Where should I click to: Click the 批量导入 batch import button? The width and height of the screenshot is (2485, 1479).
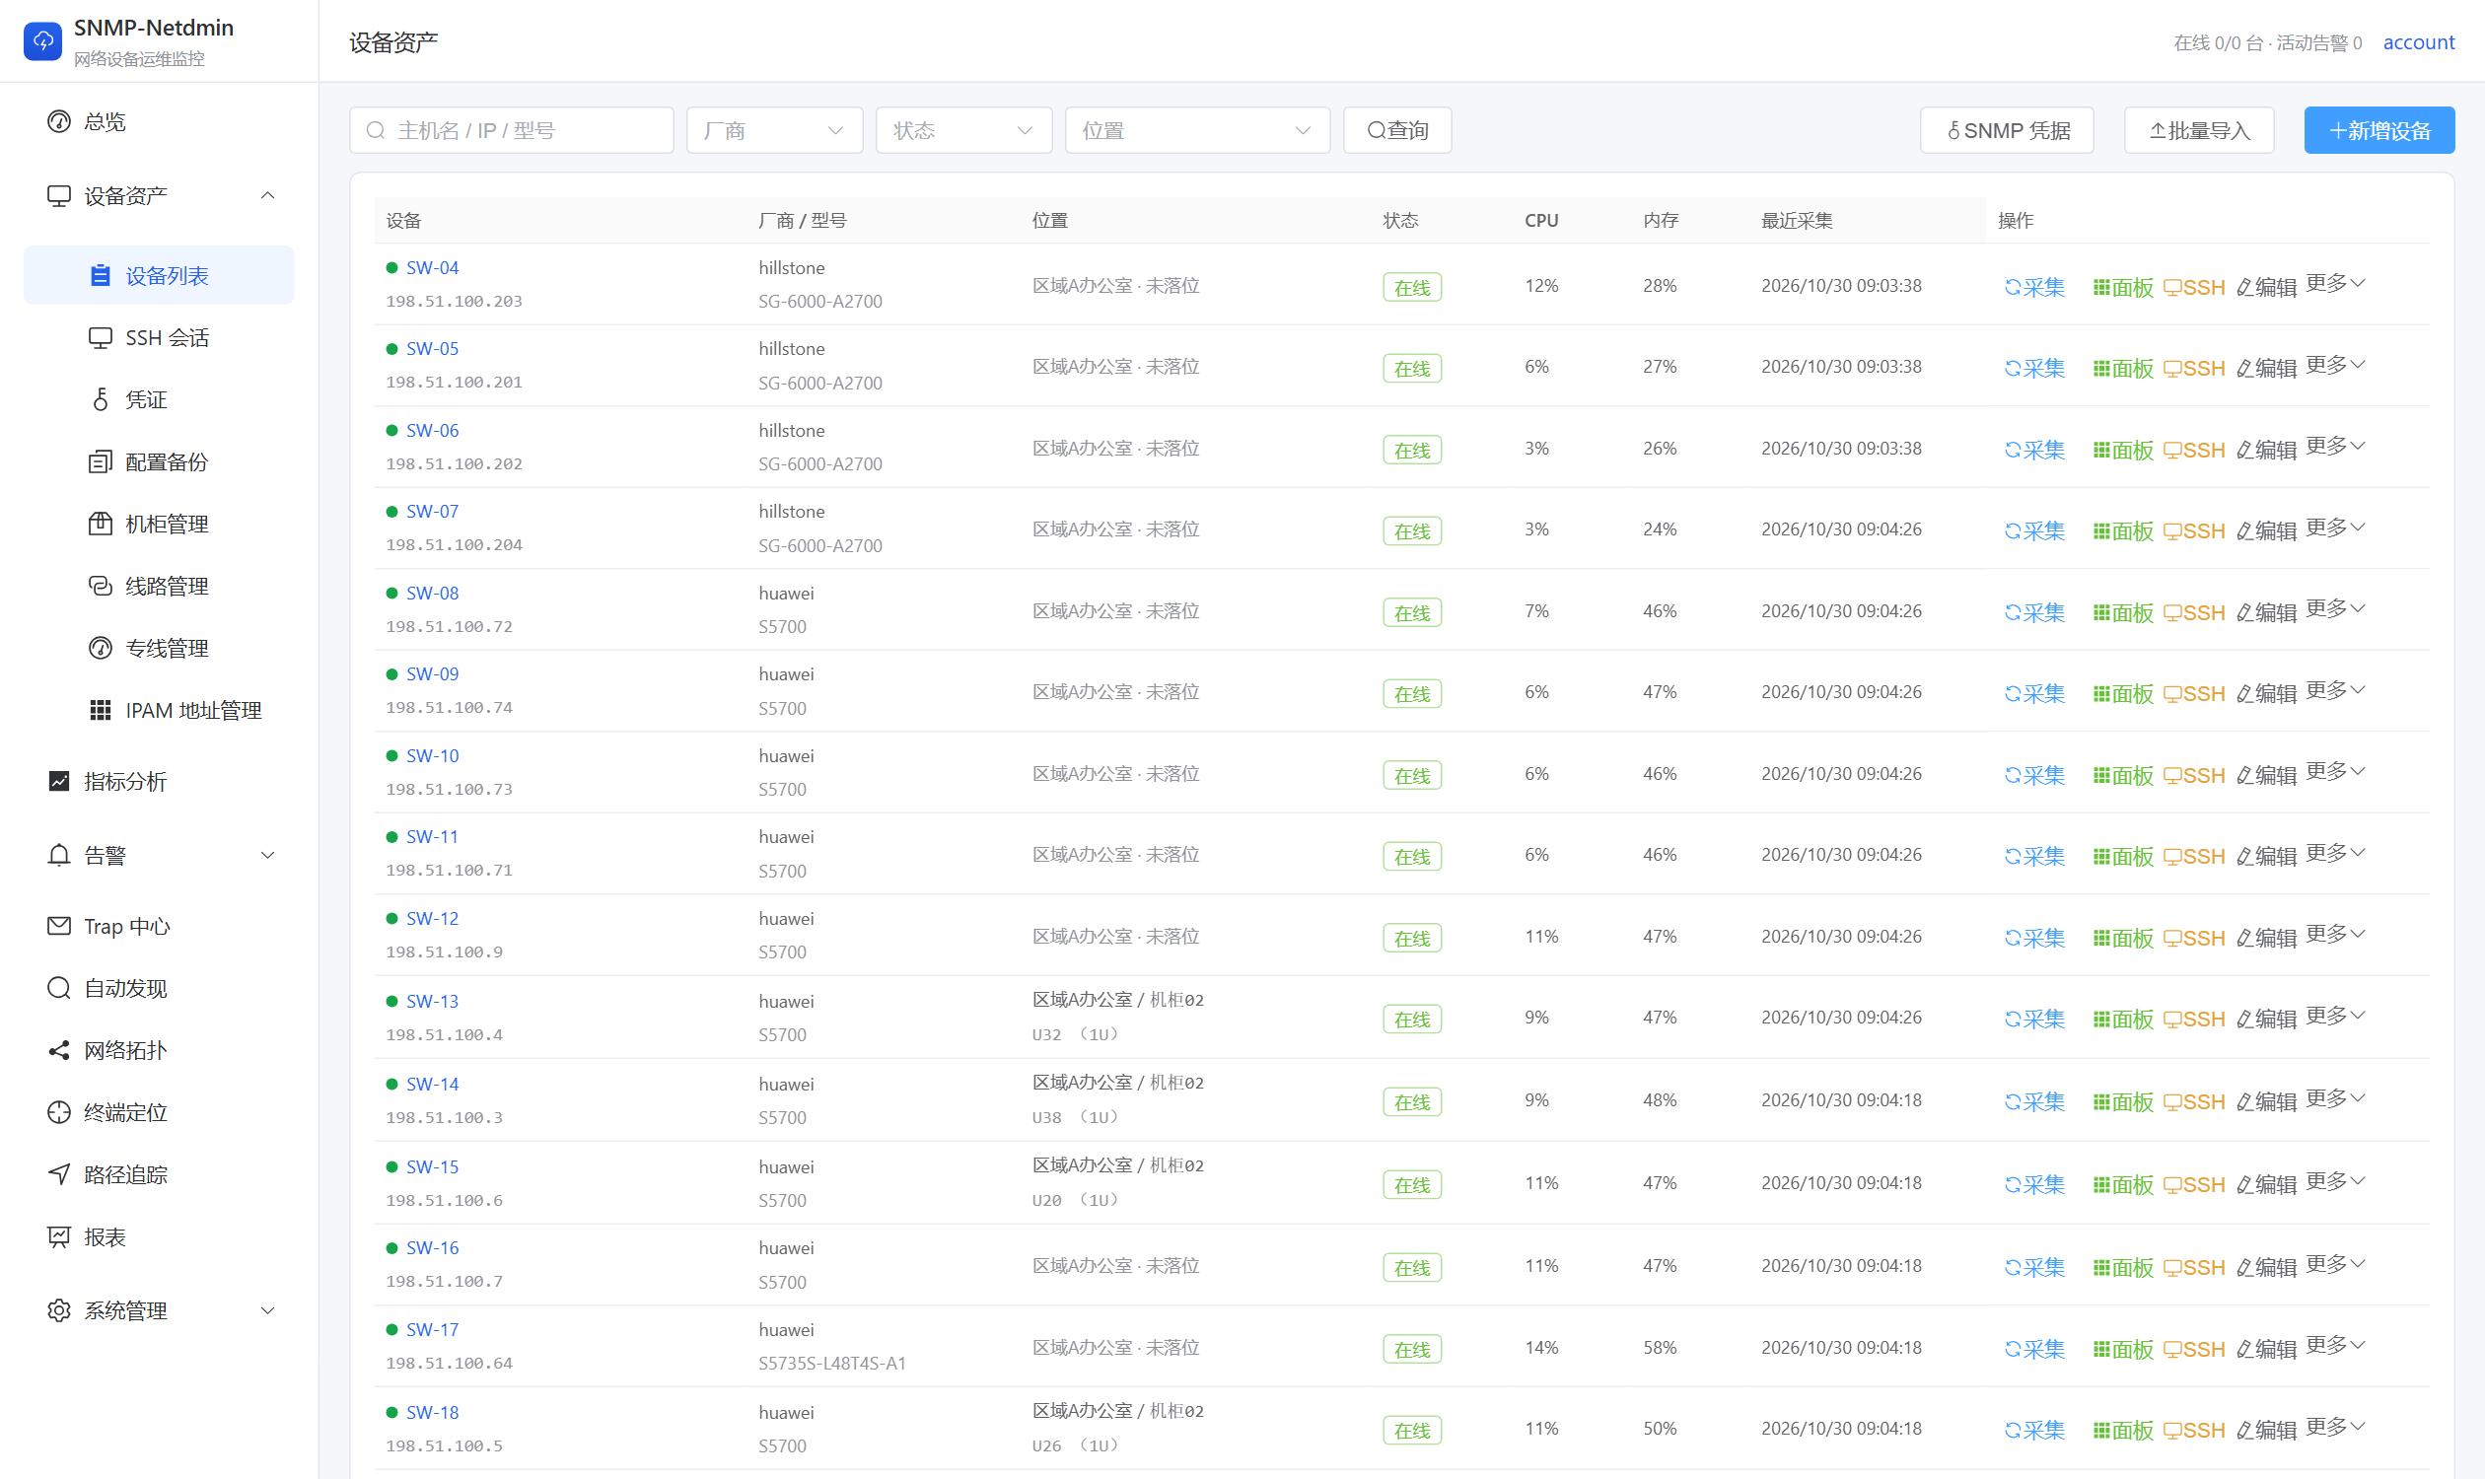[2199, 130]
